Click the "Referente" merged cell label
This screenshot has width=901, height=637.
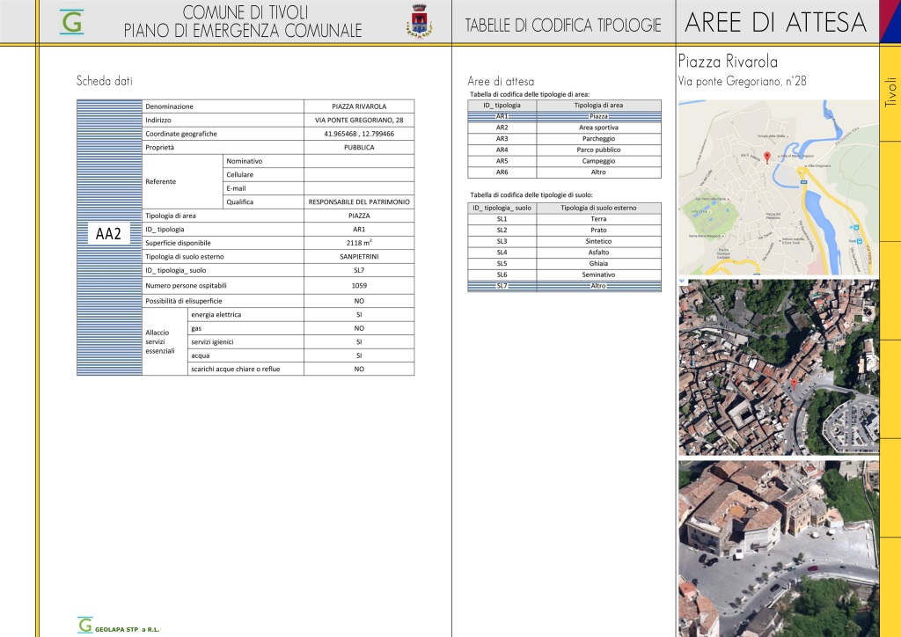click(182, 181)
